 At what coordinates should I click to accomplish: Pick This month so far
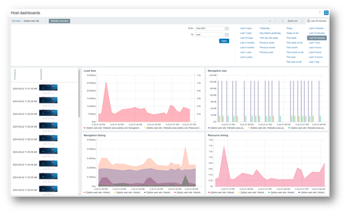click(x=295, y=52)
